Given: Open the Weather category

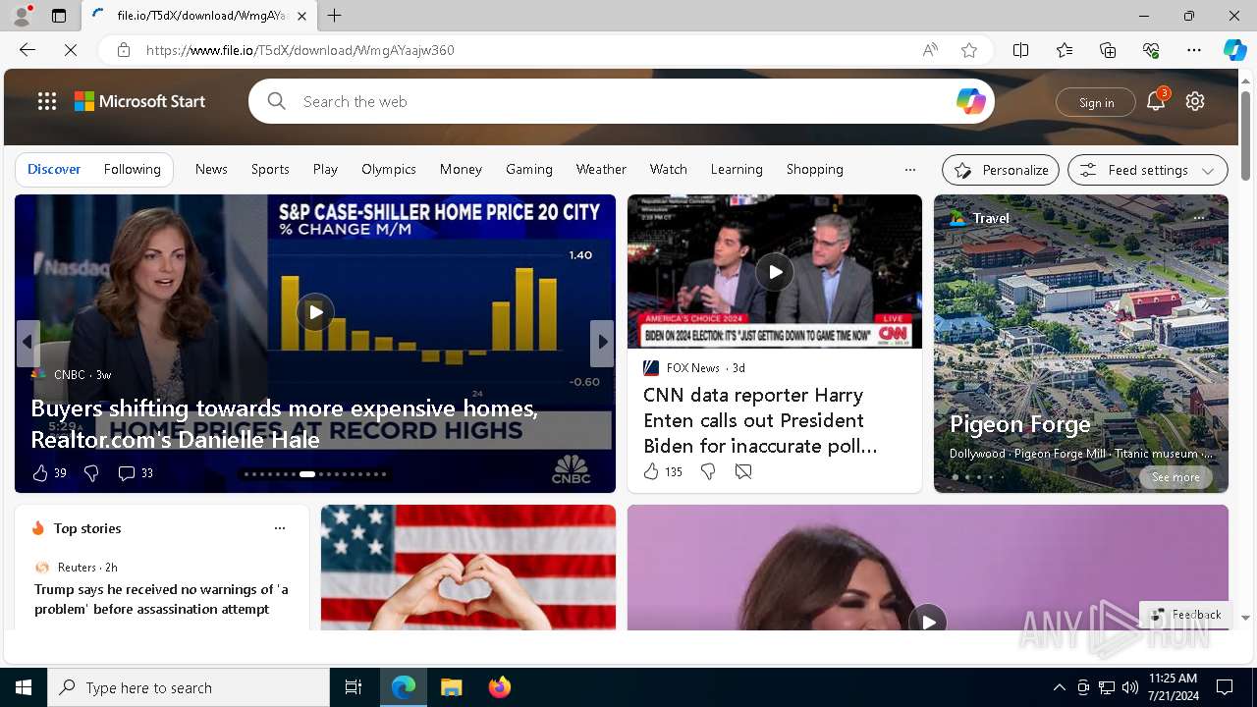Looking at the screenshot, I should pyautogui.click(x=601, y=169).
